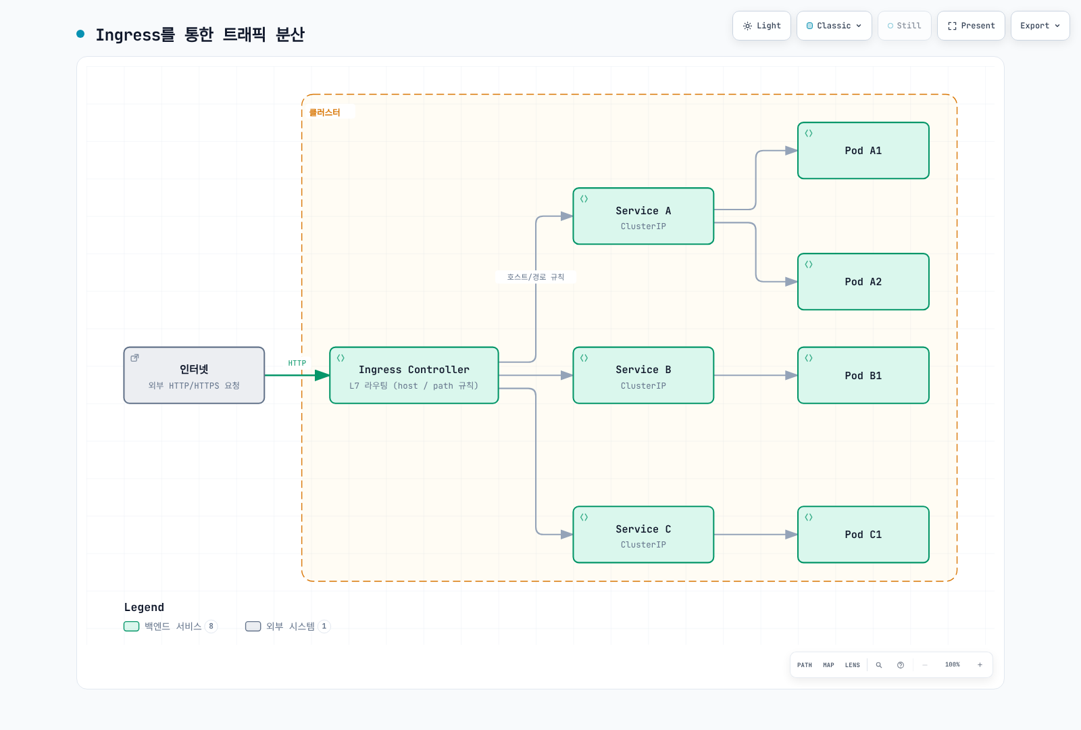The height and width of the screenshot is (730, 1081).
Task: Open the Classic style dropdown
Action: (x=834, y=26)
